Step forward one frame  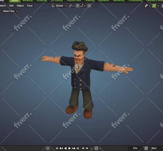pyautogui.click(x=87, y=148)
